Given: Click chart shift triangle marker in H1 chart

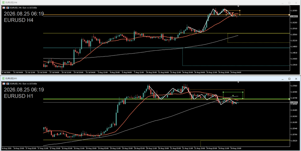Looking at the screenshot, I should (238, 82).
